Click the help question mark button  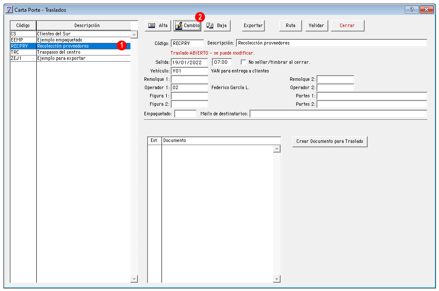pyautogui.click(x=411, y=10)
